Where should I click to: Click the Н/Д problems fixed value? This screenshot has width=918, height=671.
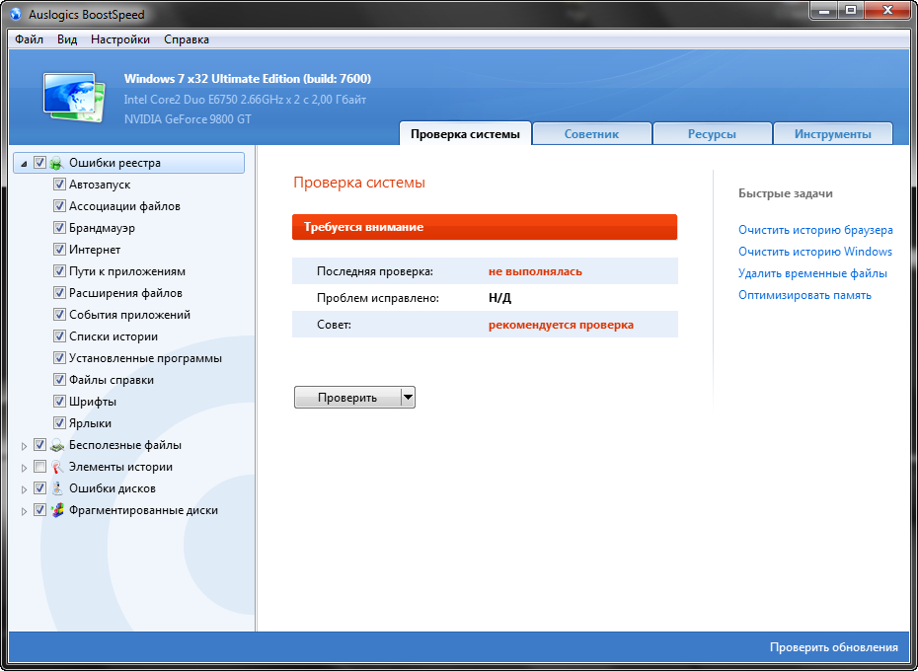500,298
